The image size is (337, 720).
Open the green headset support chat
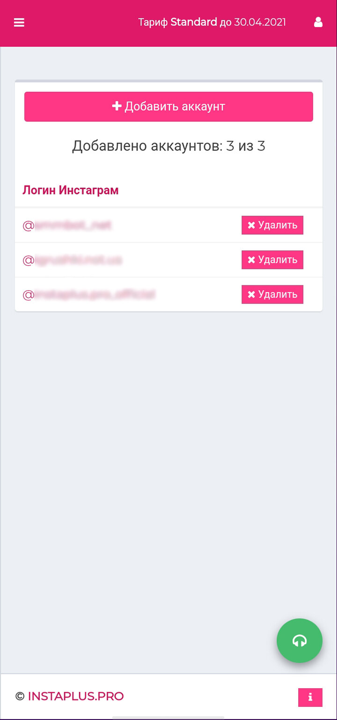click(x=300, y=640)
